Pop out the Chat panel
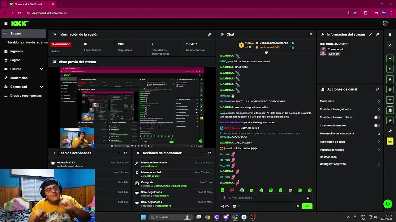396x222 pixels. pyautogui.click(x=310, y=35)
